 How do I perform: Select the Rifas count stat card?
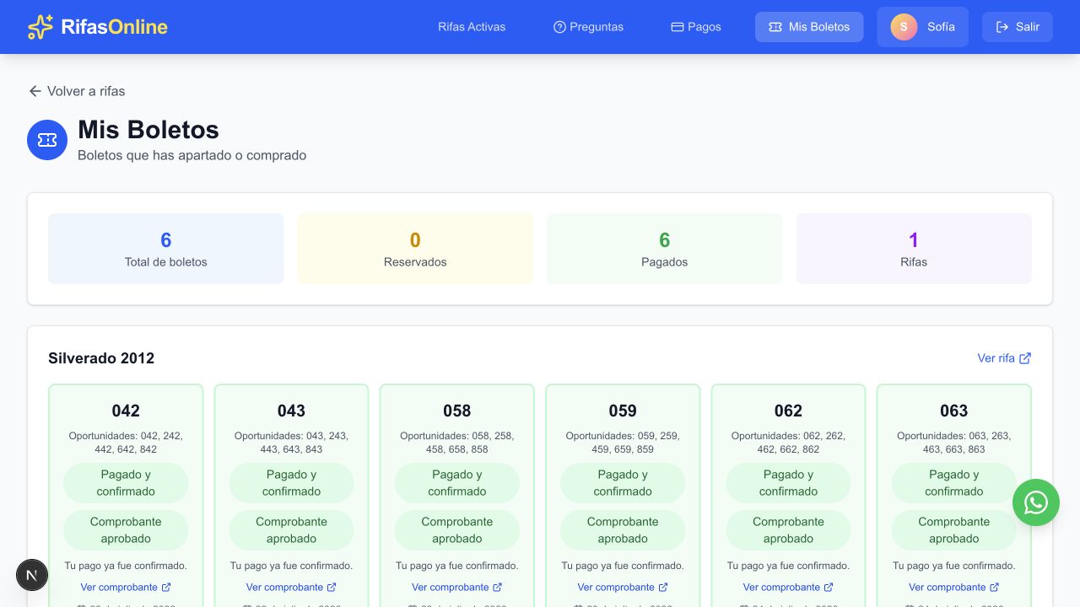914,249
